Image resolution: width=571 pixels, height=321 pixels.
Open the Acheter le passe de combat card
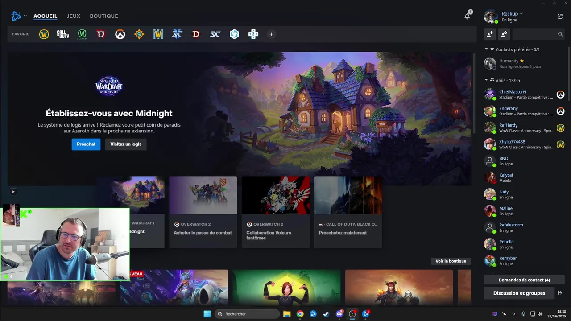(203, 212)
